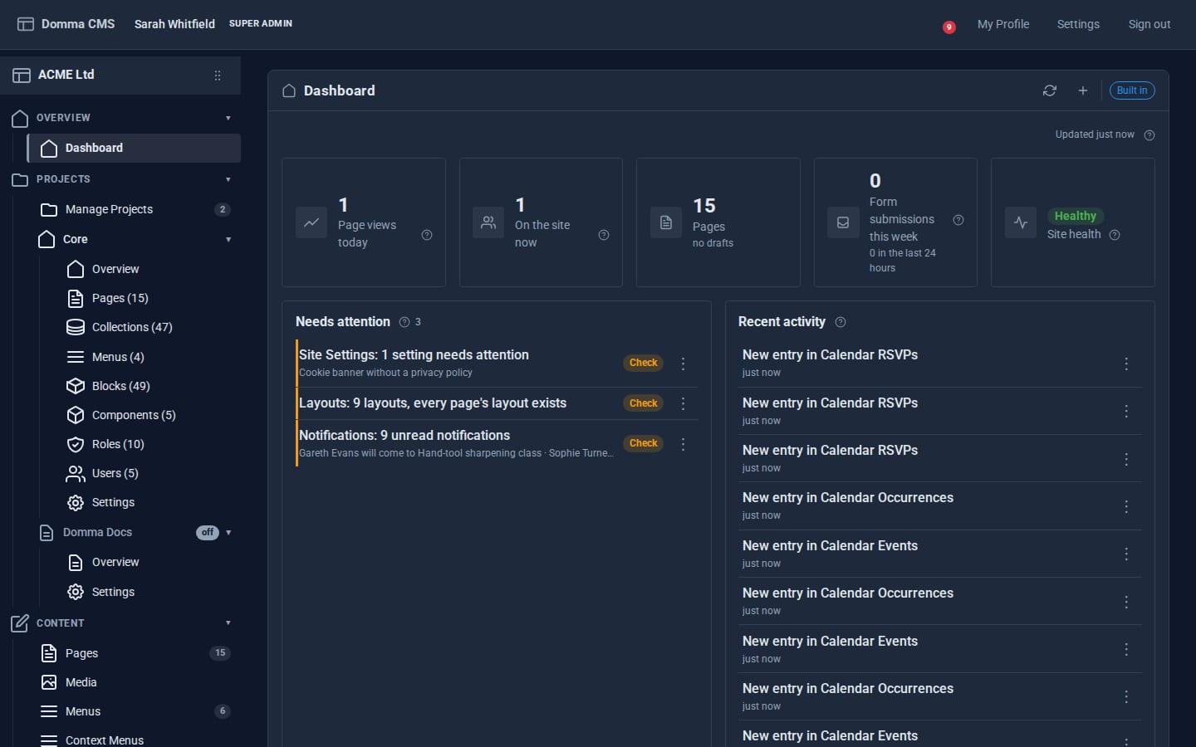Collapse the Core project tree
Image resolution: width=1196 pixels, height=747 pixels.
coord(228,240)
